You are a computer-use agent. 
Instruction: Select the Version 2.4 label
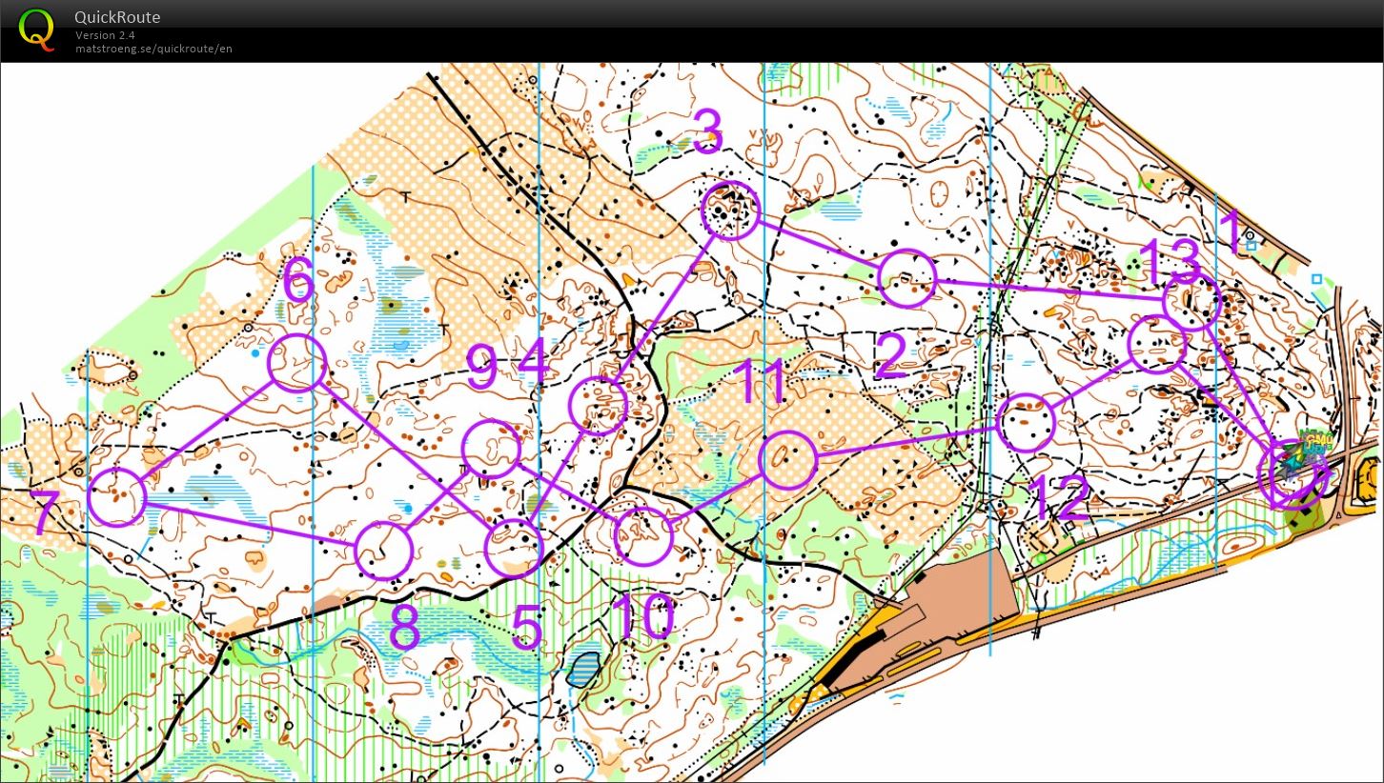pos(105,35)
